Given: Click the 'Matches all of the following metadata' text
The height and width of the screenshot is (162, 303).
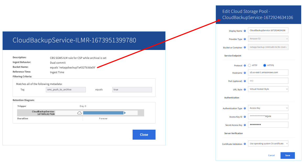Looking at the screenshot, I should 39,84.
